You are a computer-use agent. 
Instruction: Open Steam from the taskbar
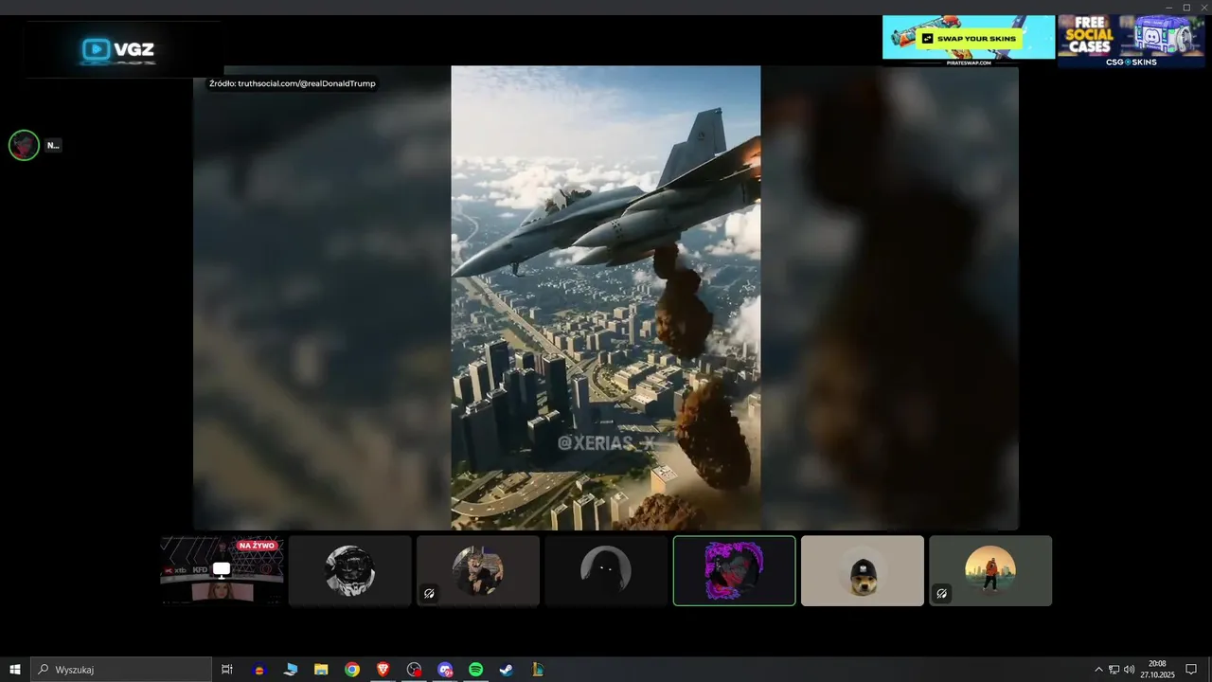(x=507, y=670)
